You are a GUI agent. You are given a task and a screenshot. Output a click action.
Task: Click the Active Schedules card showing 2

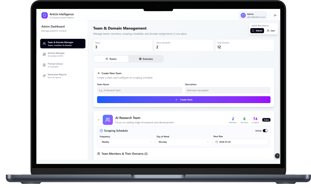coord(184,45)
